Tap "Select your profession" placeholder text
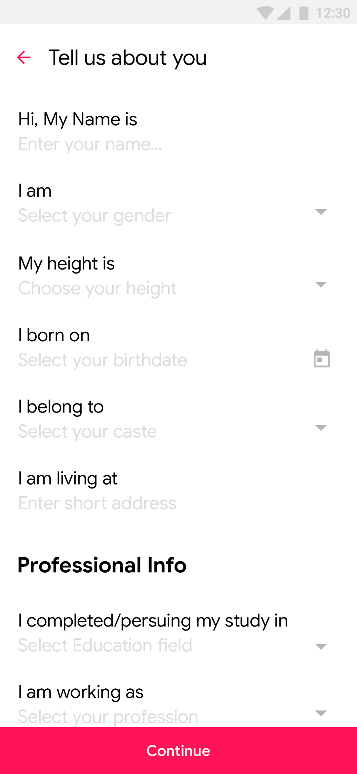Image resolution: width=357 pixels, height=774 pixels. click(x=108, y=717)
